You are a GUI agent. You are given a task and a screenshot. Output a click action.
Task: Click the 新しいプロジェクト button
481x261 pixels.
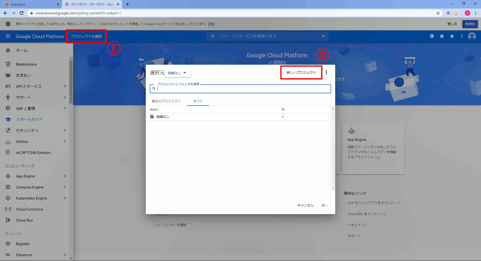coord(301,72)
